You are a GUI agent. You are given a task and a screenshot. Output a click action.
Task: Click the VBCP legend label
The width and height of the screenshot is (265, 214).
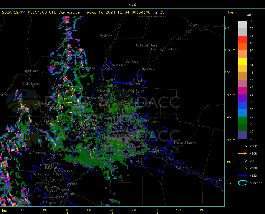pyautogui.click(x=253, y=146)
